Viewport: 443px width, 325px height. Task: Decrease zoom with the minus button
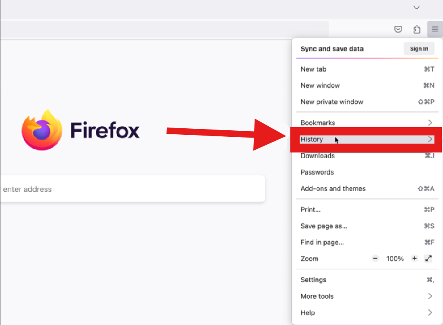click(x=375, y=258)
